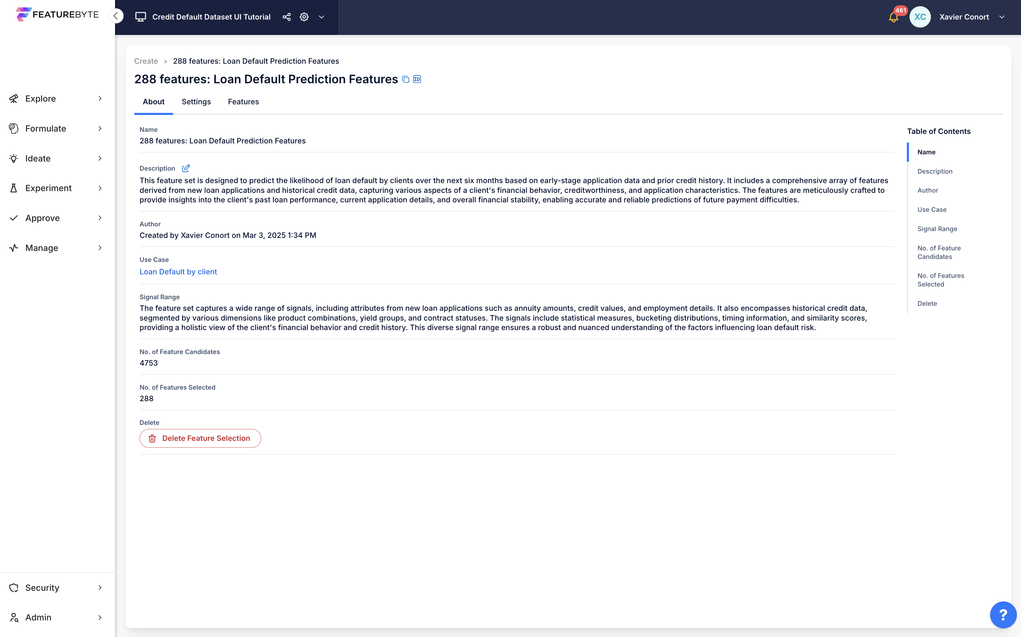Open the Approve menu item
1021x637 pixels.
click(x=57, y=218)
